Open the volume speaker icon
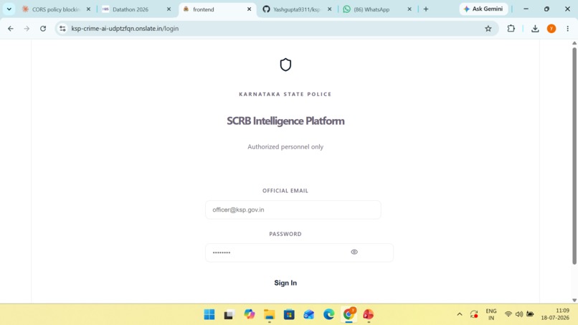This screenshot has width=578, height=325. click(519, 314)
